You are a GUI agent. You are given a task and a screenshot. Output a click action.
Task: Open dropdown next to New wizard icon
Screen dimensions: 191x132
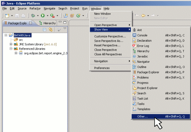[x=12, y=16]
